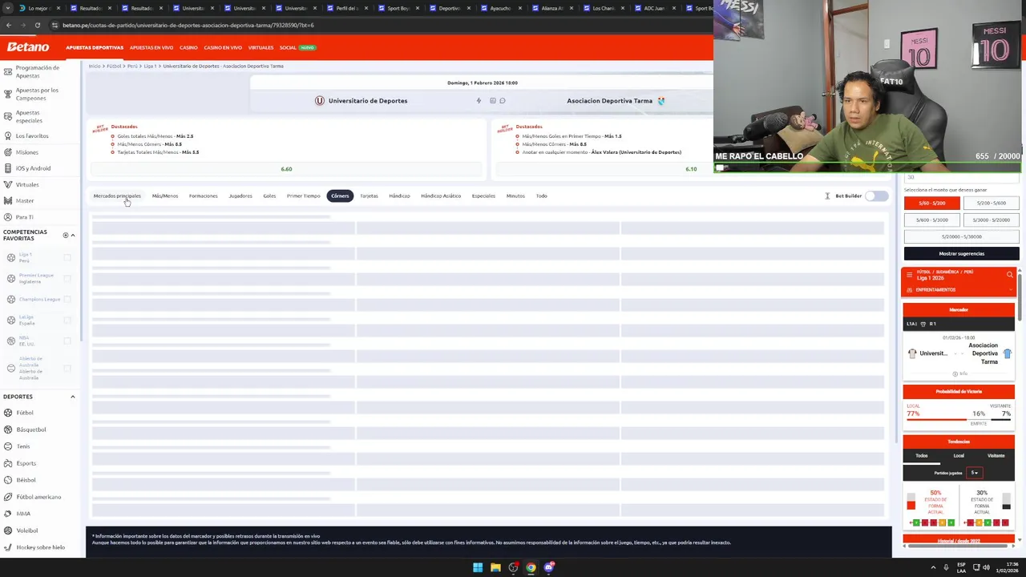Screen dimensions: 1026x577
Task: Open Casino in top navigation
Action: (x=188, y=47)
